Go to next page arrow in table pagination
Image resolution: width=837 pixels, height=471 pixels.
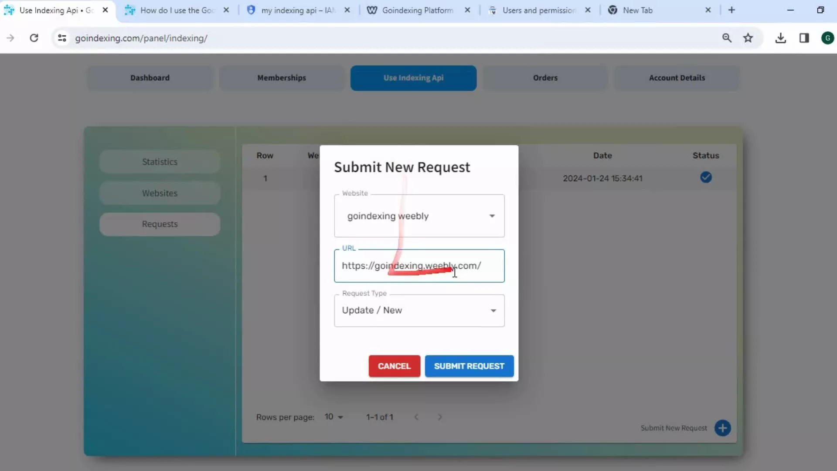click(440, 417)
